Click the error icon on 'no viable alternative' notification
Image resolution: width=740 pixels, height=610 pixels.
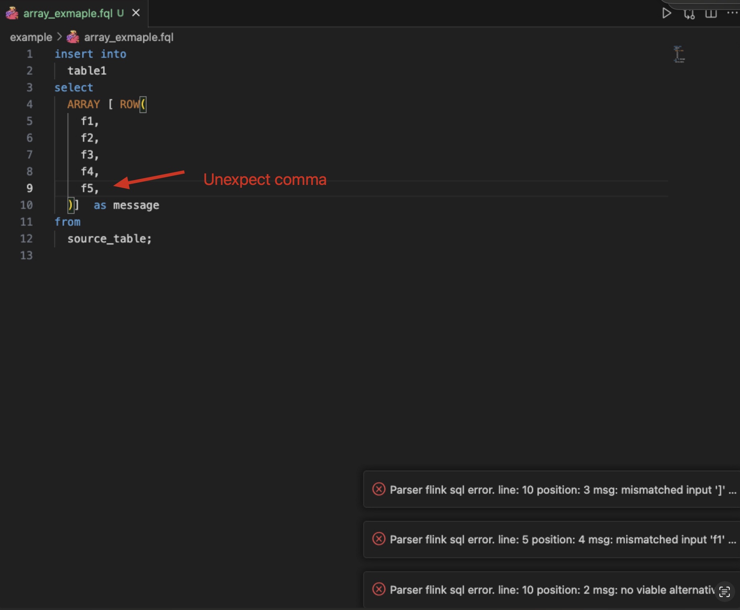(x=378, y=589)
